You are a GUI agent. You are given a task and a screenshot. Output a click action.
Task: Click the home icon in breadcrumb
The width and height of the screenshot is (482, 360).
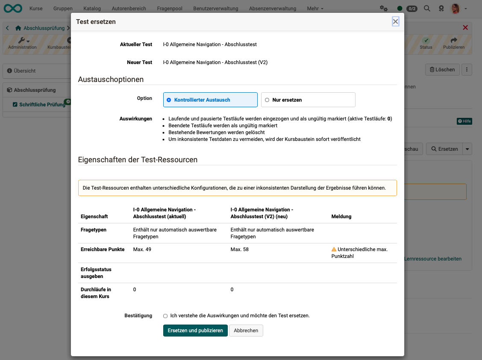[18, 28]
